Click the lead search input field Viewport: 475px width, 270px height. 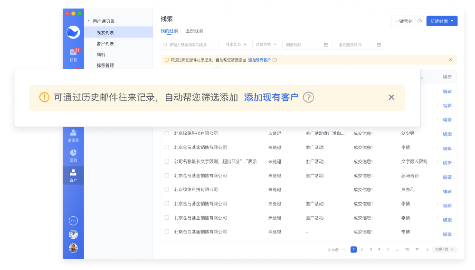coord(192,45)
